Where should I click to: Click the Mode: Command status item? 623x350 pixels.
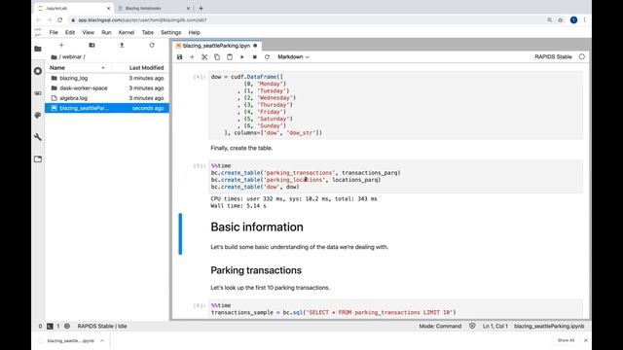pyautogui.click(x=440, y=327)
